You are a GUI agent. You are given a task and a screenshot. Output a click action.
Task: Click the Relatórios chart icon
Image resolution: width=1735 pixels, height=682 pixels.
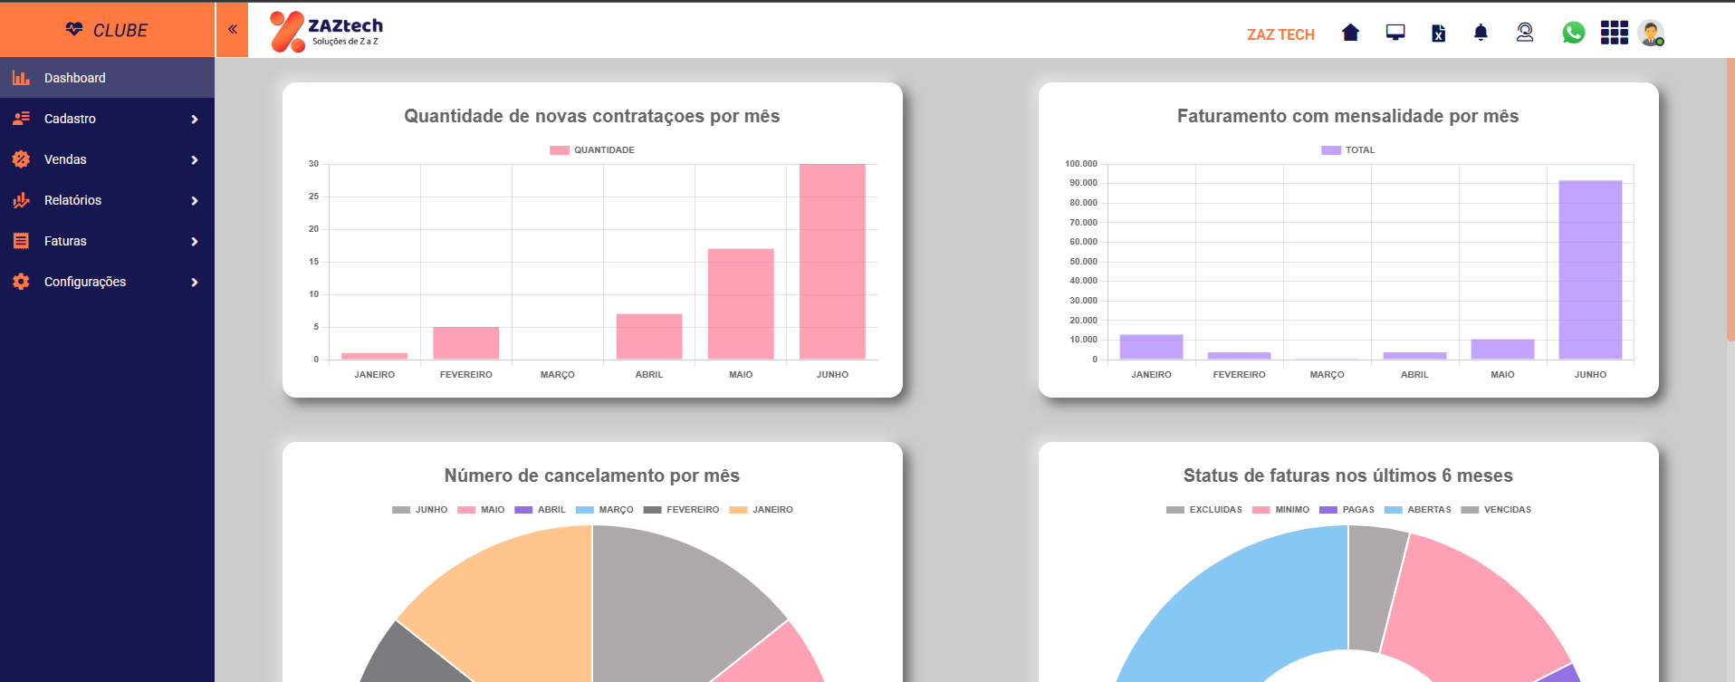click(21, 200)
